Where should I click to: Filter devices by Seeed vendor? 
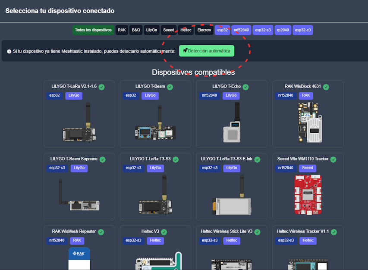(x=169, y=30)
